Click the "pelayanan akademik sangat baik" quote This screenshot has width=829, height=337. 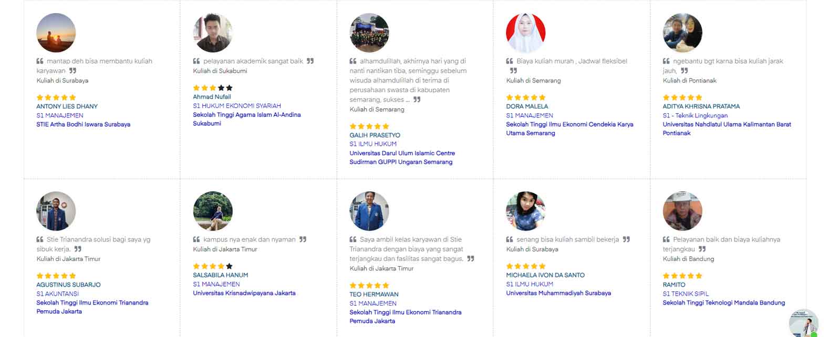[253, 61]
